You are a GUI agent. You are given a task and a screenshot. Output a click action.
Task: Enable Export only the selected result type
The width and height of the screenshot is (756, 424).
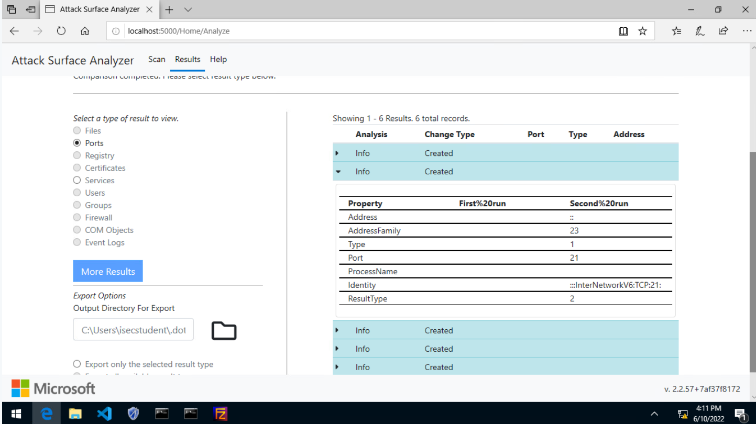77,364
